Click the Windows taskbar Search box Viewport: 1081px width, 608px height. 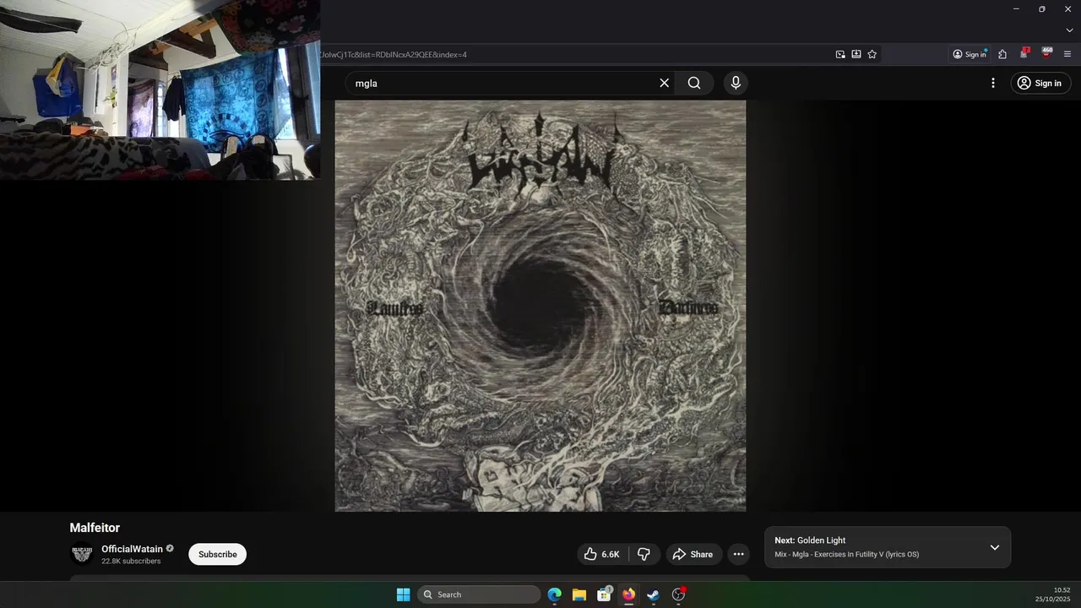click(479, 594)
